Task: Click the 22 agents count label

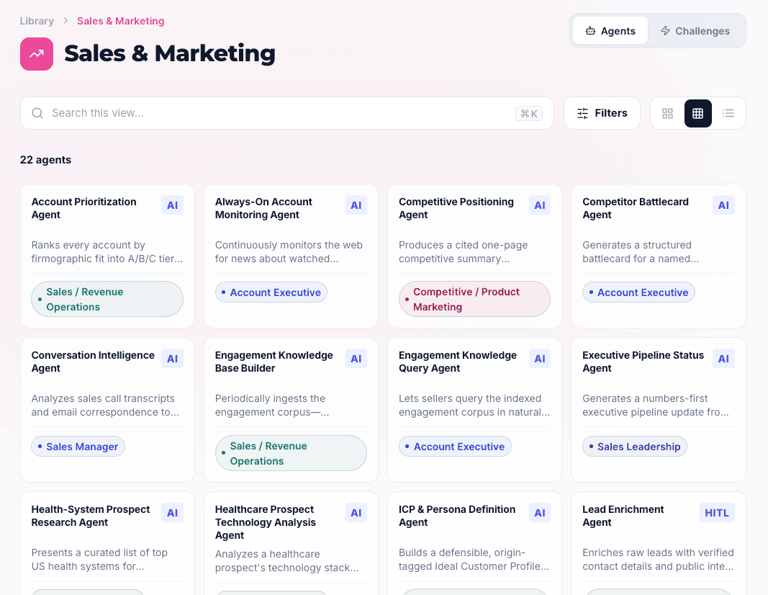Action: [45, 160]
